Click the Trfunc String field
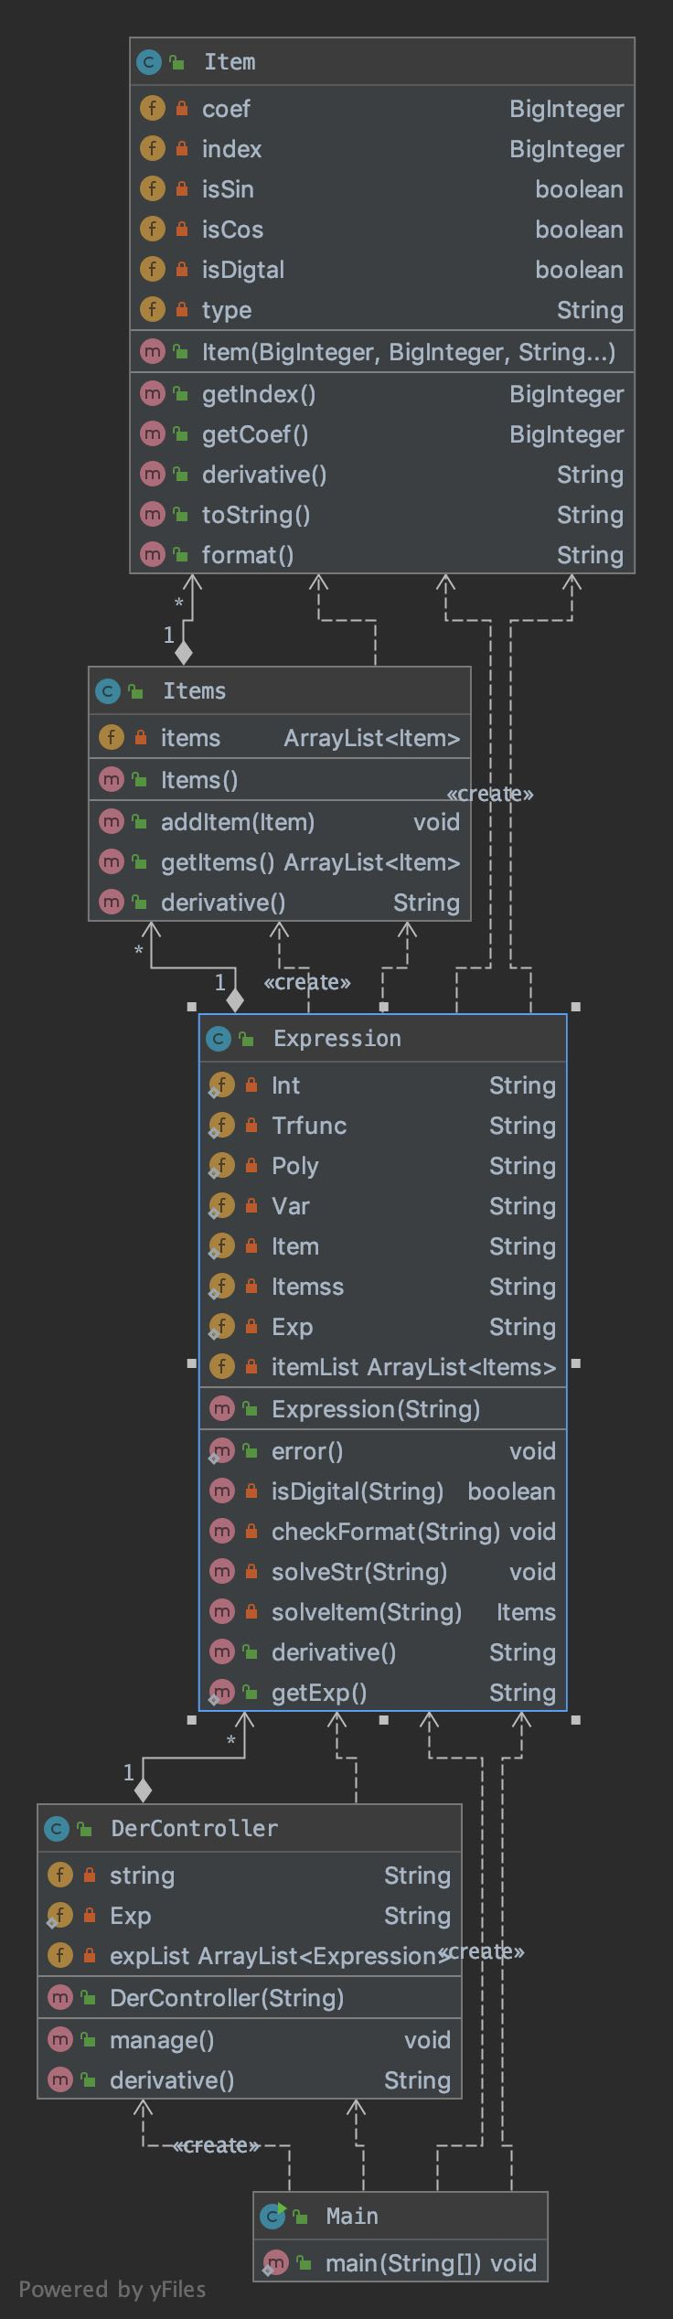Viewport: 673px width, 2319px height. 382,1126
